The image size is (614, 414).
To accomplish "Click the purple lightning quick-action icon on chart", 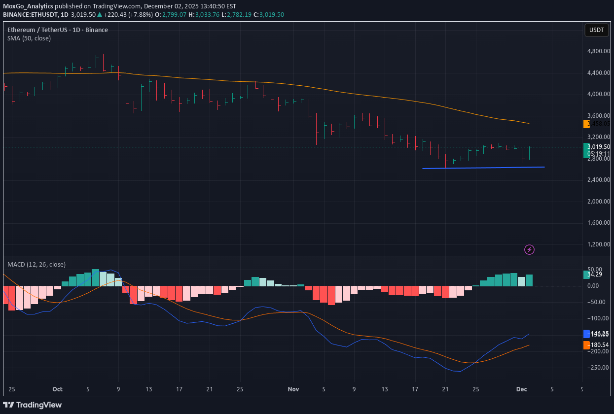I will tap(529, 250).
